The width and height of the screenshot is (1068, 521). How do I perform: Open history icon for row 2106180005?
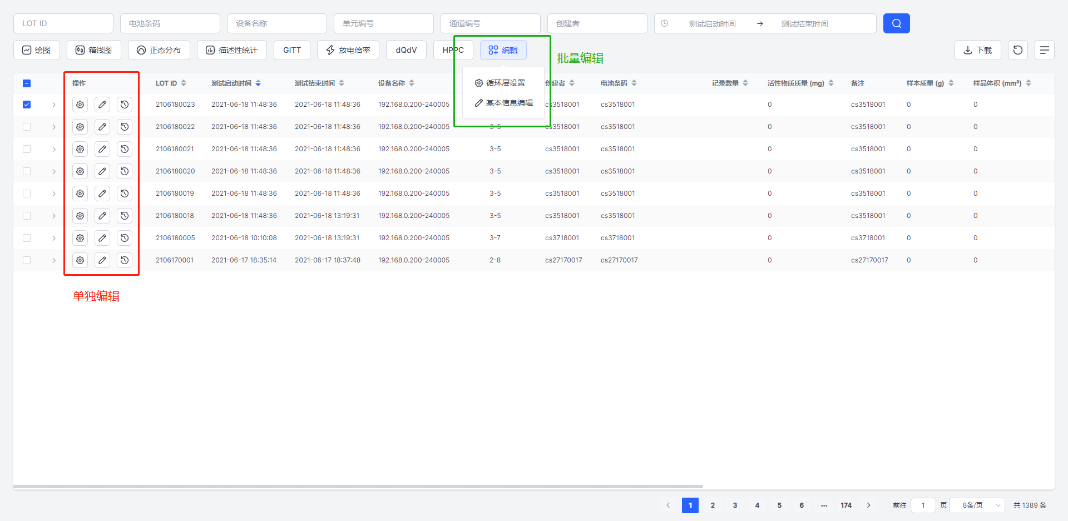pos(125,238)
